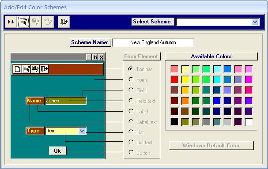Click the edit icon in preview toolbar
This screenshot has width=268, height=169.
click(x=26, y=69)
